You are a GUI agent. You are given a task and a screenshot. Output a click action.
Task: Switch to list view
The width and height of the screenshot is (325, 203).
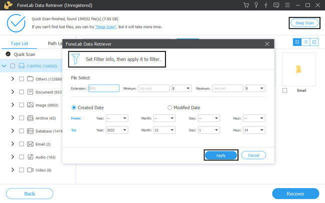pos(305,42)
